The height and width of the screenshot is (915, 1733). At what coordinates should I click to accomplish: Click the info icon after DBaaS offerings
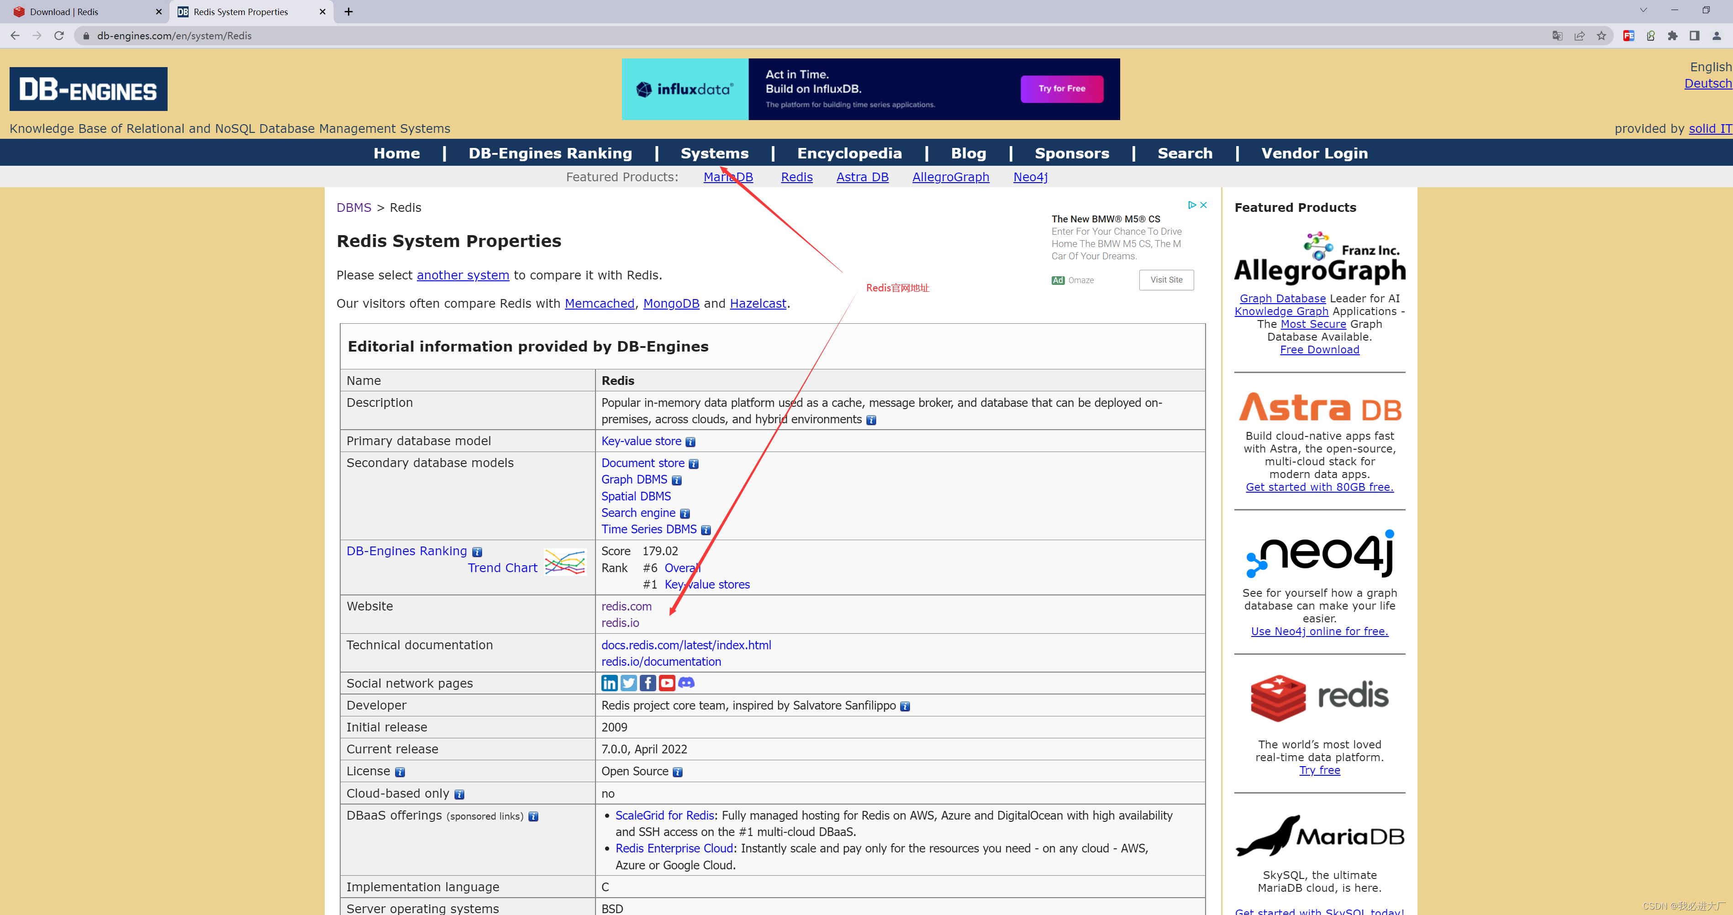533,817
